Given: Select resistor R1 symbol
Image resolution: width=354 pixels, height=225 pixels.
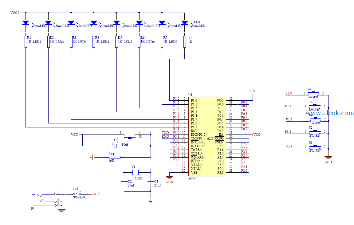Looking at the screenshot, I should (26, 42).
